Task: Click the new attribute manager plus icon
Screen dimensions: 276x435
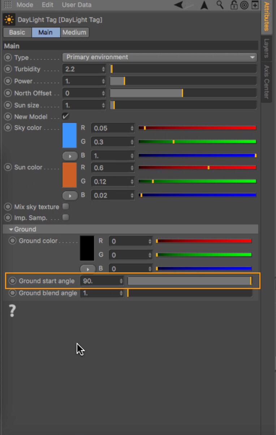Action: coord(255,5)
